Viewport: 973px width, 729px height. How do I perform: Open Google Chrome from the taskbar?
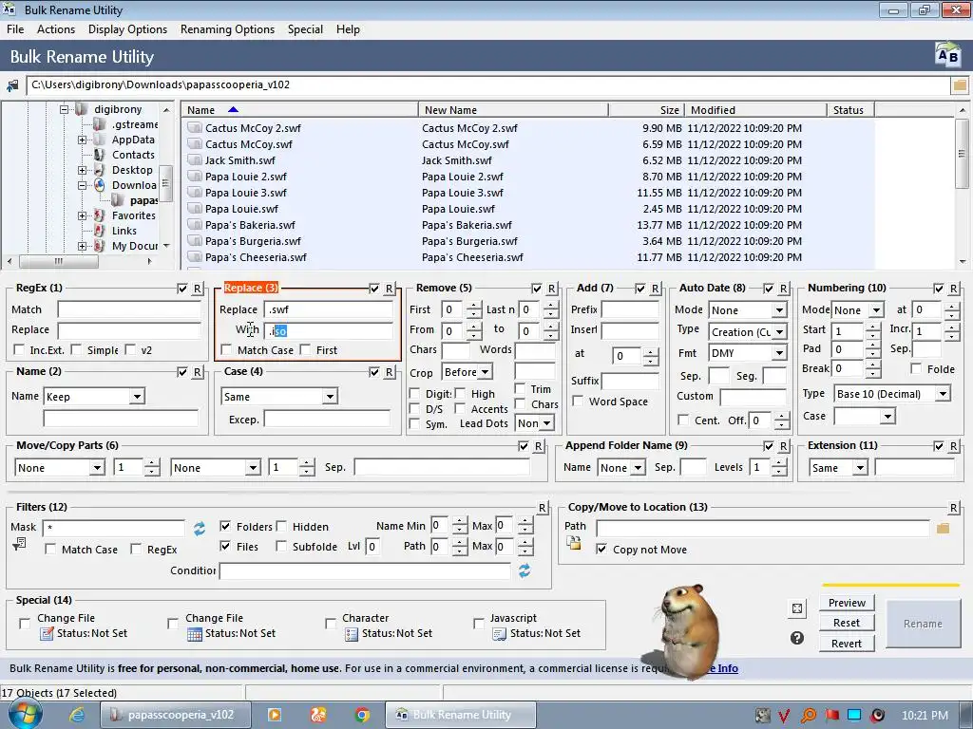tap(362, 715)
